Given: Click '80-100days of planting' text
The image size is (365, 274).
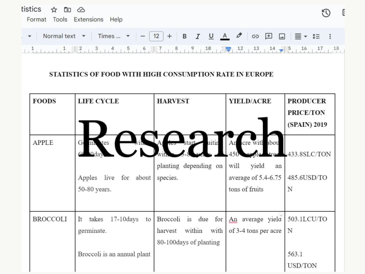Looking at the screenshot, I should (188, 242).
